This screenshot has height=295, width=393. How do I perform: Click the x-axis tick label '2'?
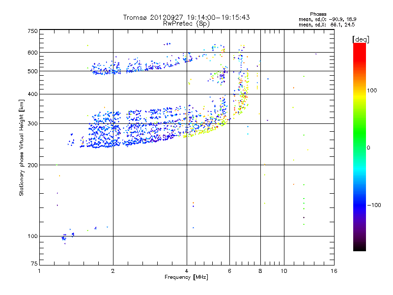[113, 271]
